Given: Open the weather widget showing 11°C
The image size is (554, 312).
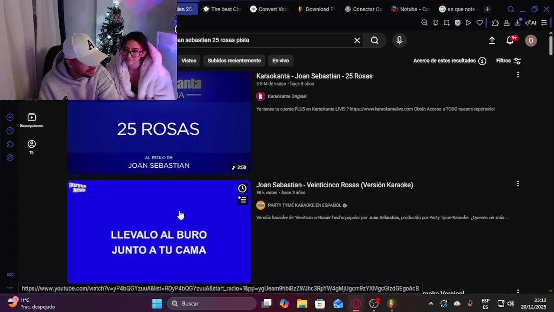Looking at the screenshot, I should point(31,304).
